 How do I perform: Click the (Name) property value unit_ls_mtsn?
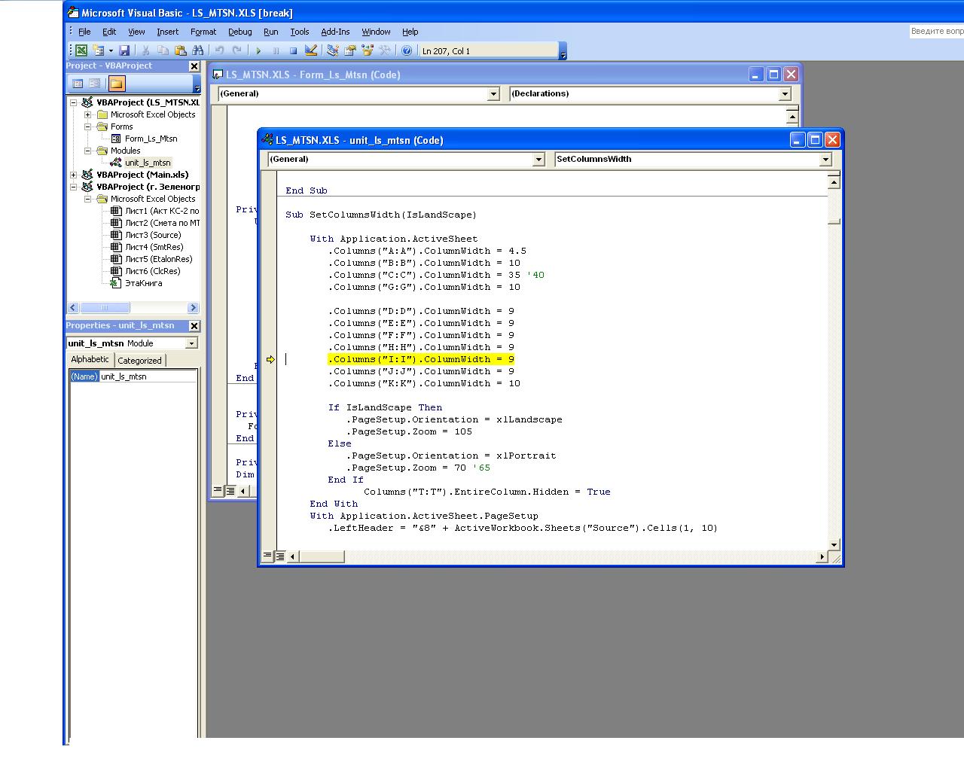148,376
